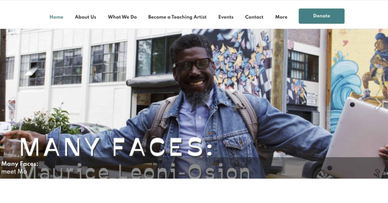Click the 2/4 slide counter
The width and height of the screenshot is (388, 203).
point(385,174)
